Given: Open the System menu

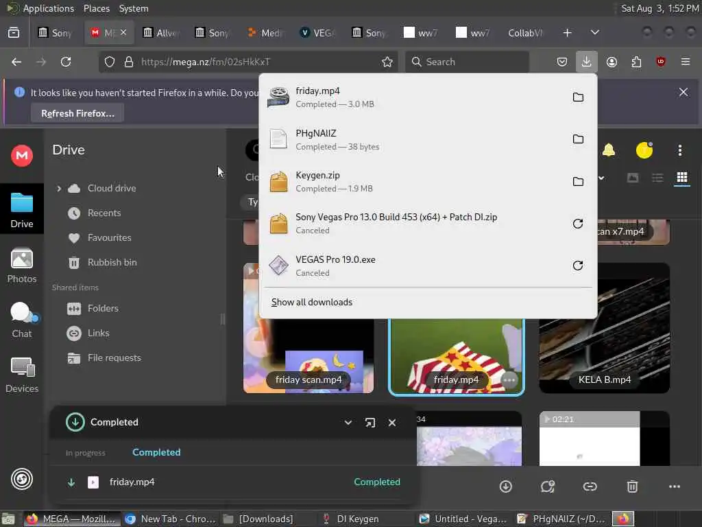Looking at the screenshot, I should [134, 8].
